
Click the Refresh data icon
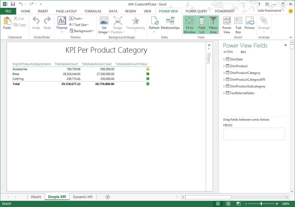(x=154, y=20)
